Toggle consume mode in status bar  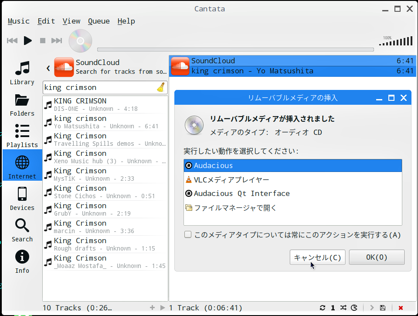354,308
